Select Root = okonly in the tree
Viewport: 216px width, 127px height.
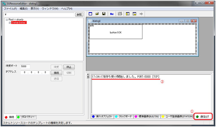click(x=16, y=19)
